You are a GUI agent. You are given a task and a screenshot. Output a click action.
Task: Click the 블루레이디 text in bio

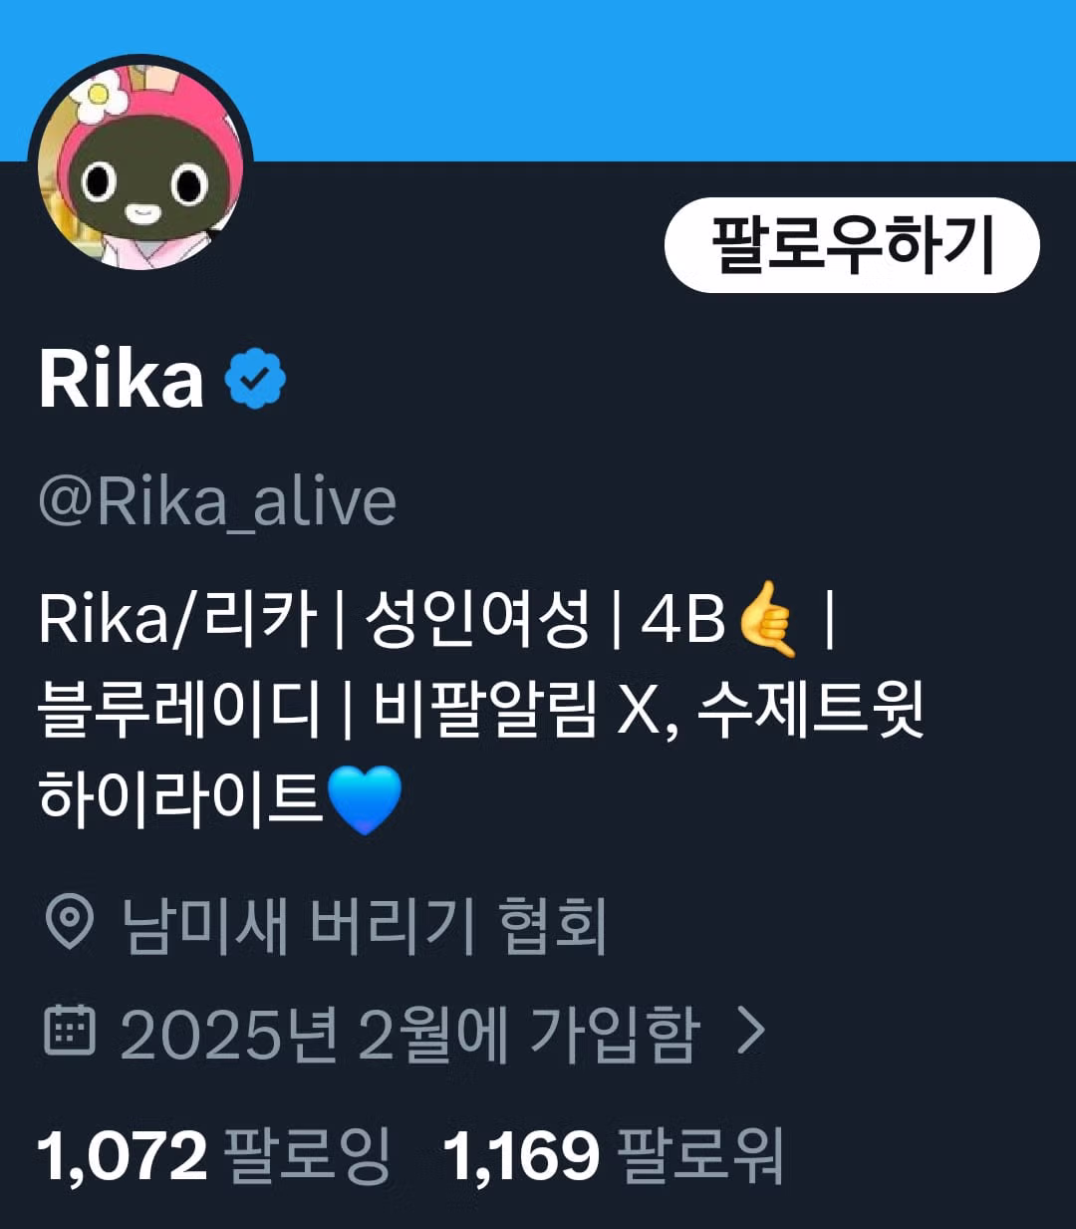click(180, 711)
